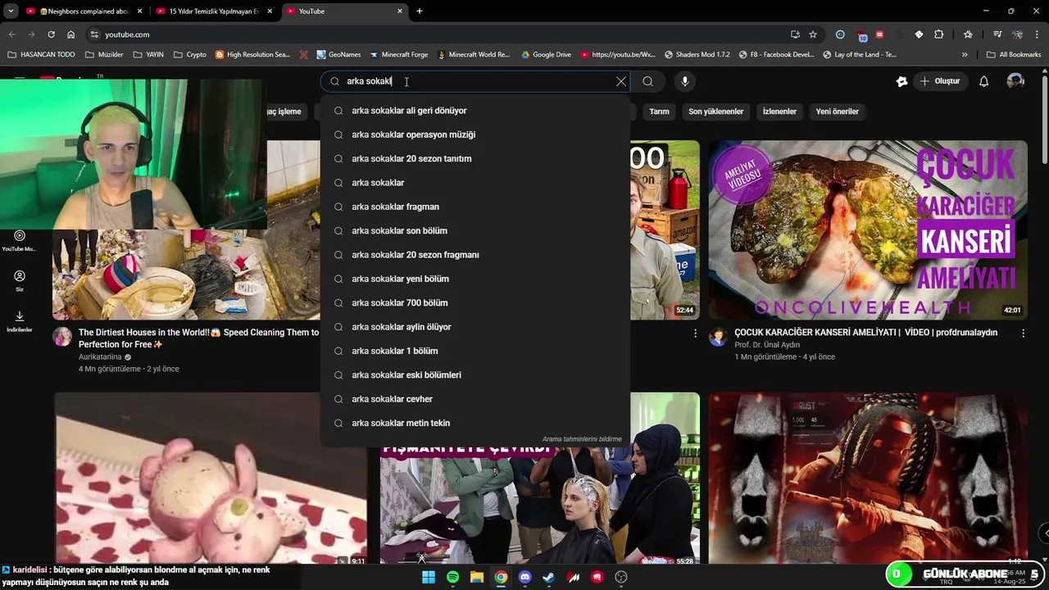Image resolution: width=1049 pixels, height=590 pixels.
Task: Open Steam from taskbar
Action: 548,577
